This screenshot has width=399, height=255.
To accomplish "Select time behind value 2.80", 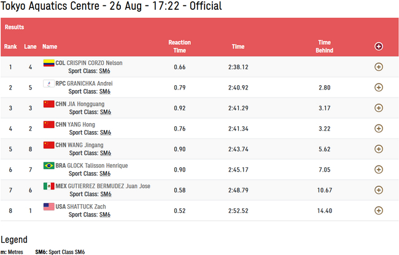I will (x=325, y=88).
